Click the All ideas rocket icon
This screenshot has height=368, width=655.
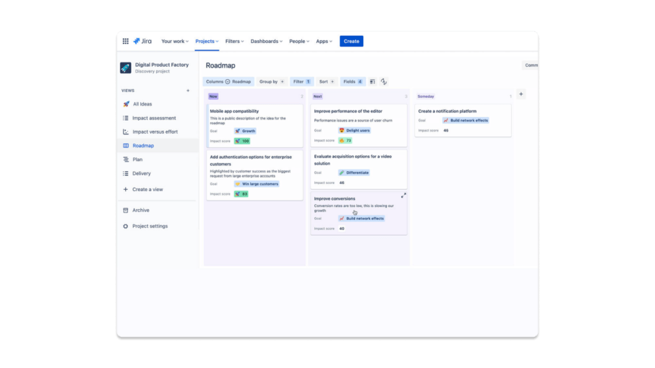tap(126, 104)
